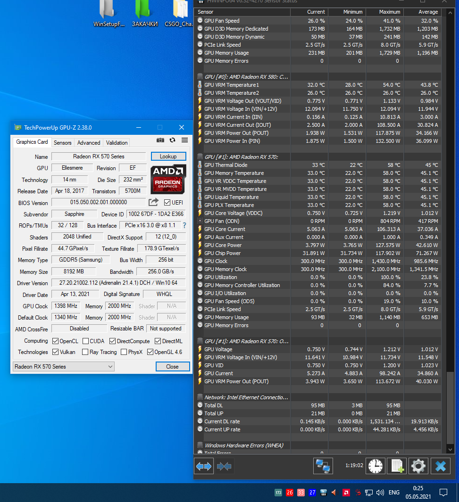Viewport: 459px width, 502px height.
Task: Take a GPU-Z screenshot with camera icon
Action: 160,140
